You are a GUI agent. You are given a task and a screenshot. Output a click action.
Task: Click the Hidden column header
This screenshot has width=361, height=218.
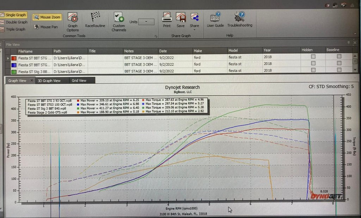(x=313, y=50)
